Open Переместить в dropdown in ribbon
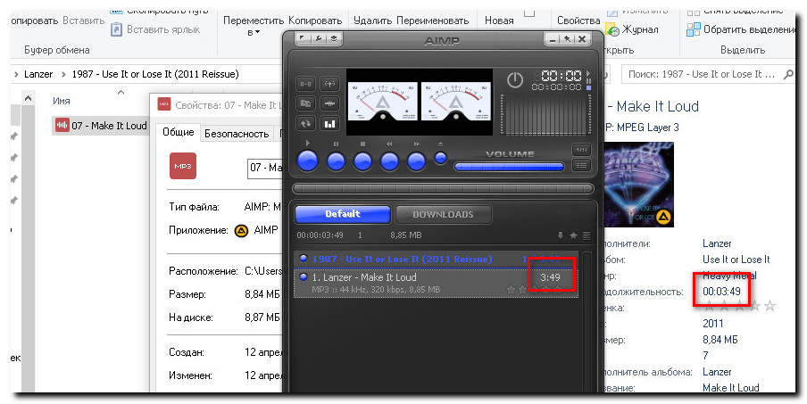 (254, 26)
